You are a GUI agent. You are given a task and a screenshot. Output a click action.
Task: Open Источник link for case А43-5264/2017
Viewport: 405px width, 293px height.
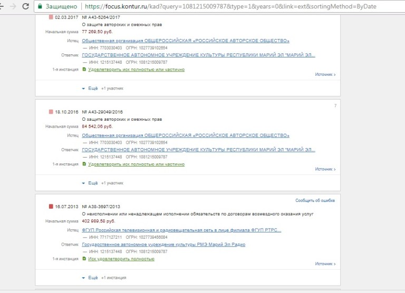325,74
